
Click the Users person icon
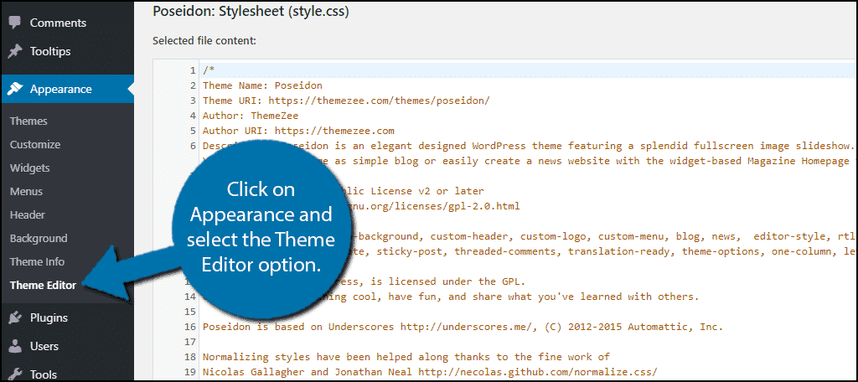coord(15,346)
